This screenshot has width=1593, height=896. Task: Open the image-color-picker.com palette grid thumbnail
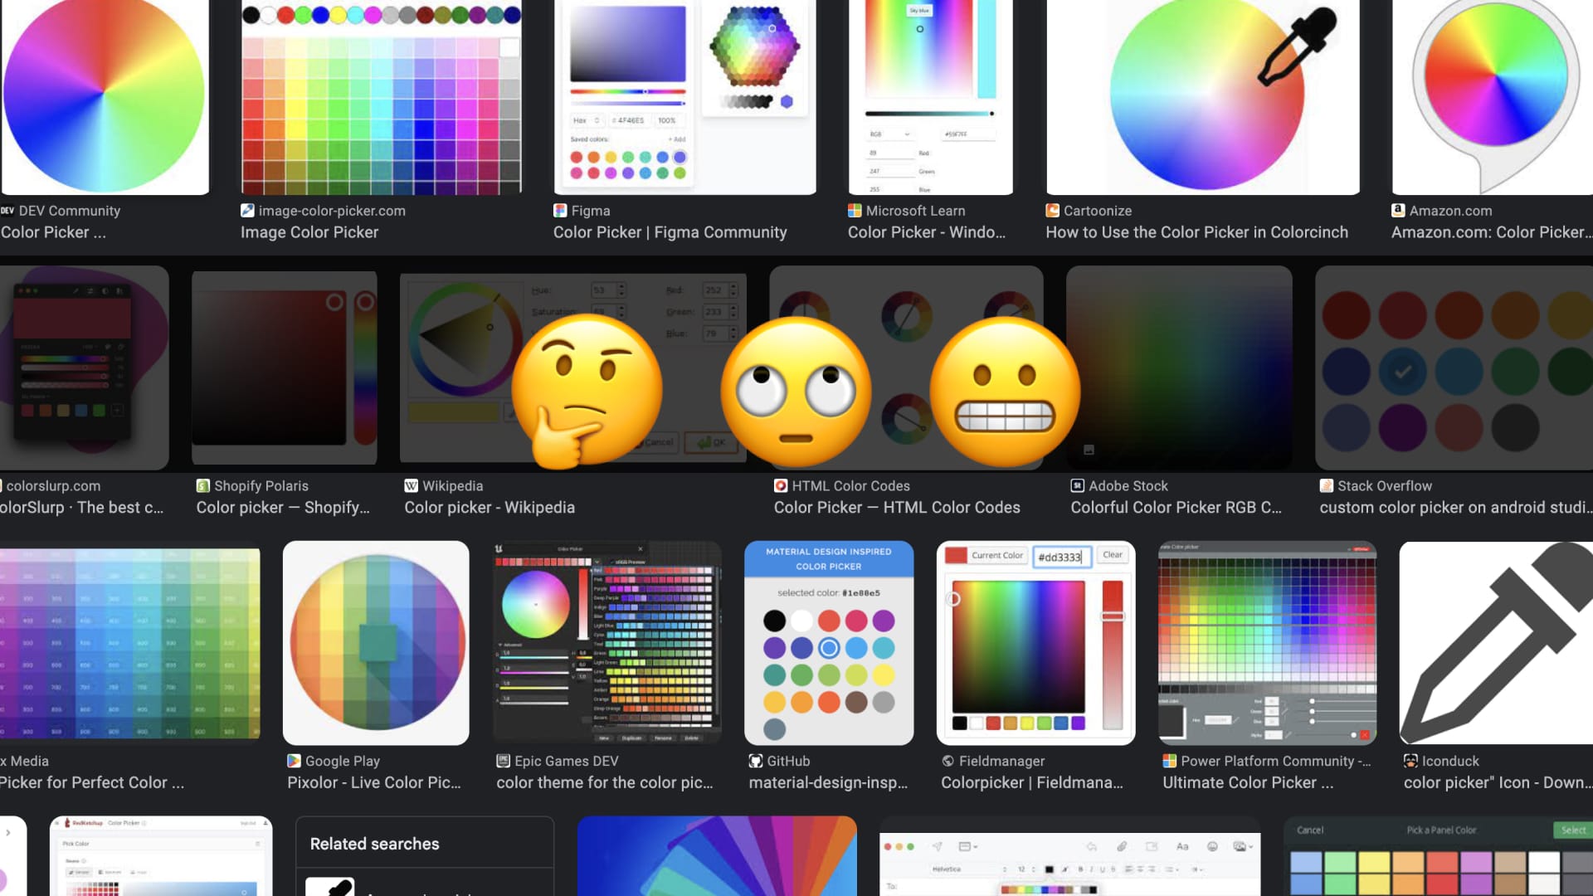[381, 97]
